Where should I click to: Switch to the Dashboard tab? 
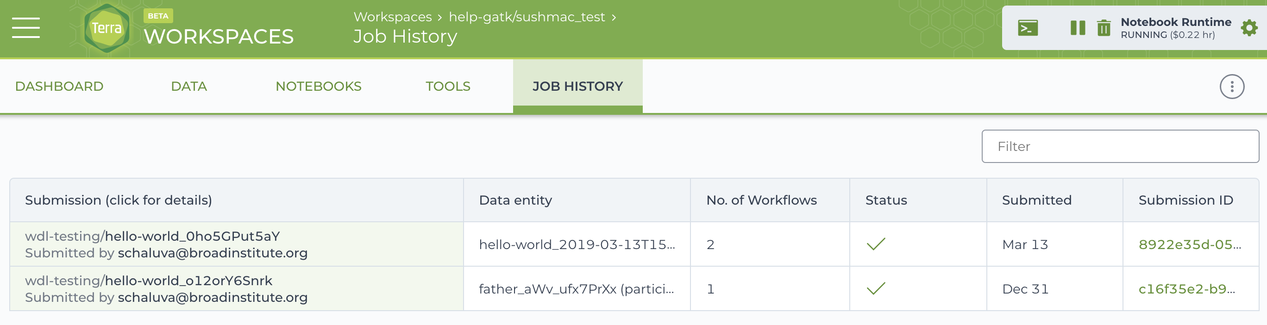point(59,87)
